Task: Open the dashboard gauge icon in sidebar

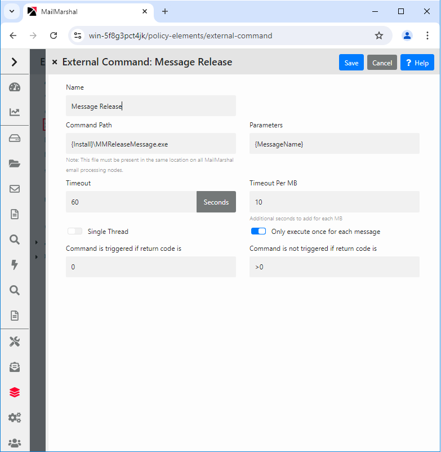Action: [15, 87]
